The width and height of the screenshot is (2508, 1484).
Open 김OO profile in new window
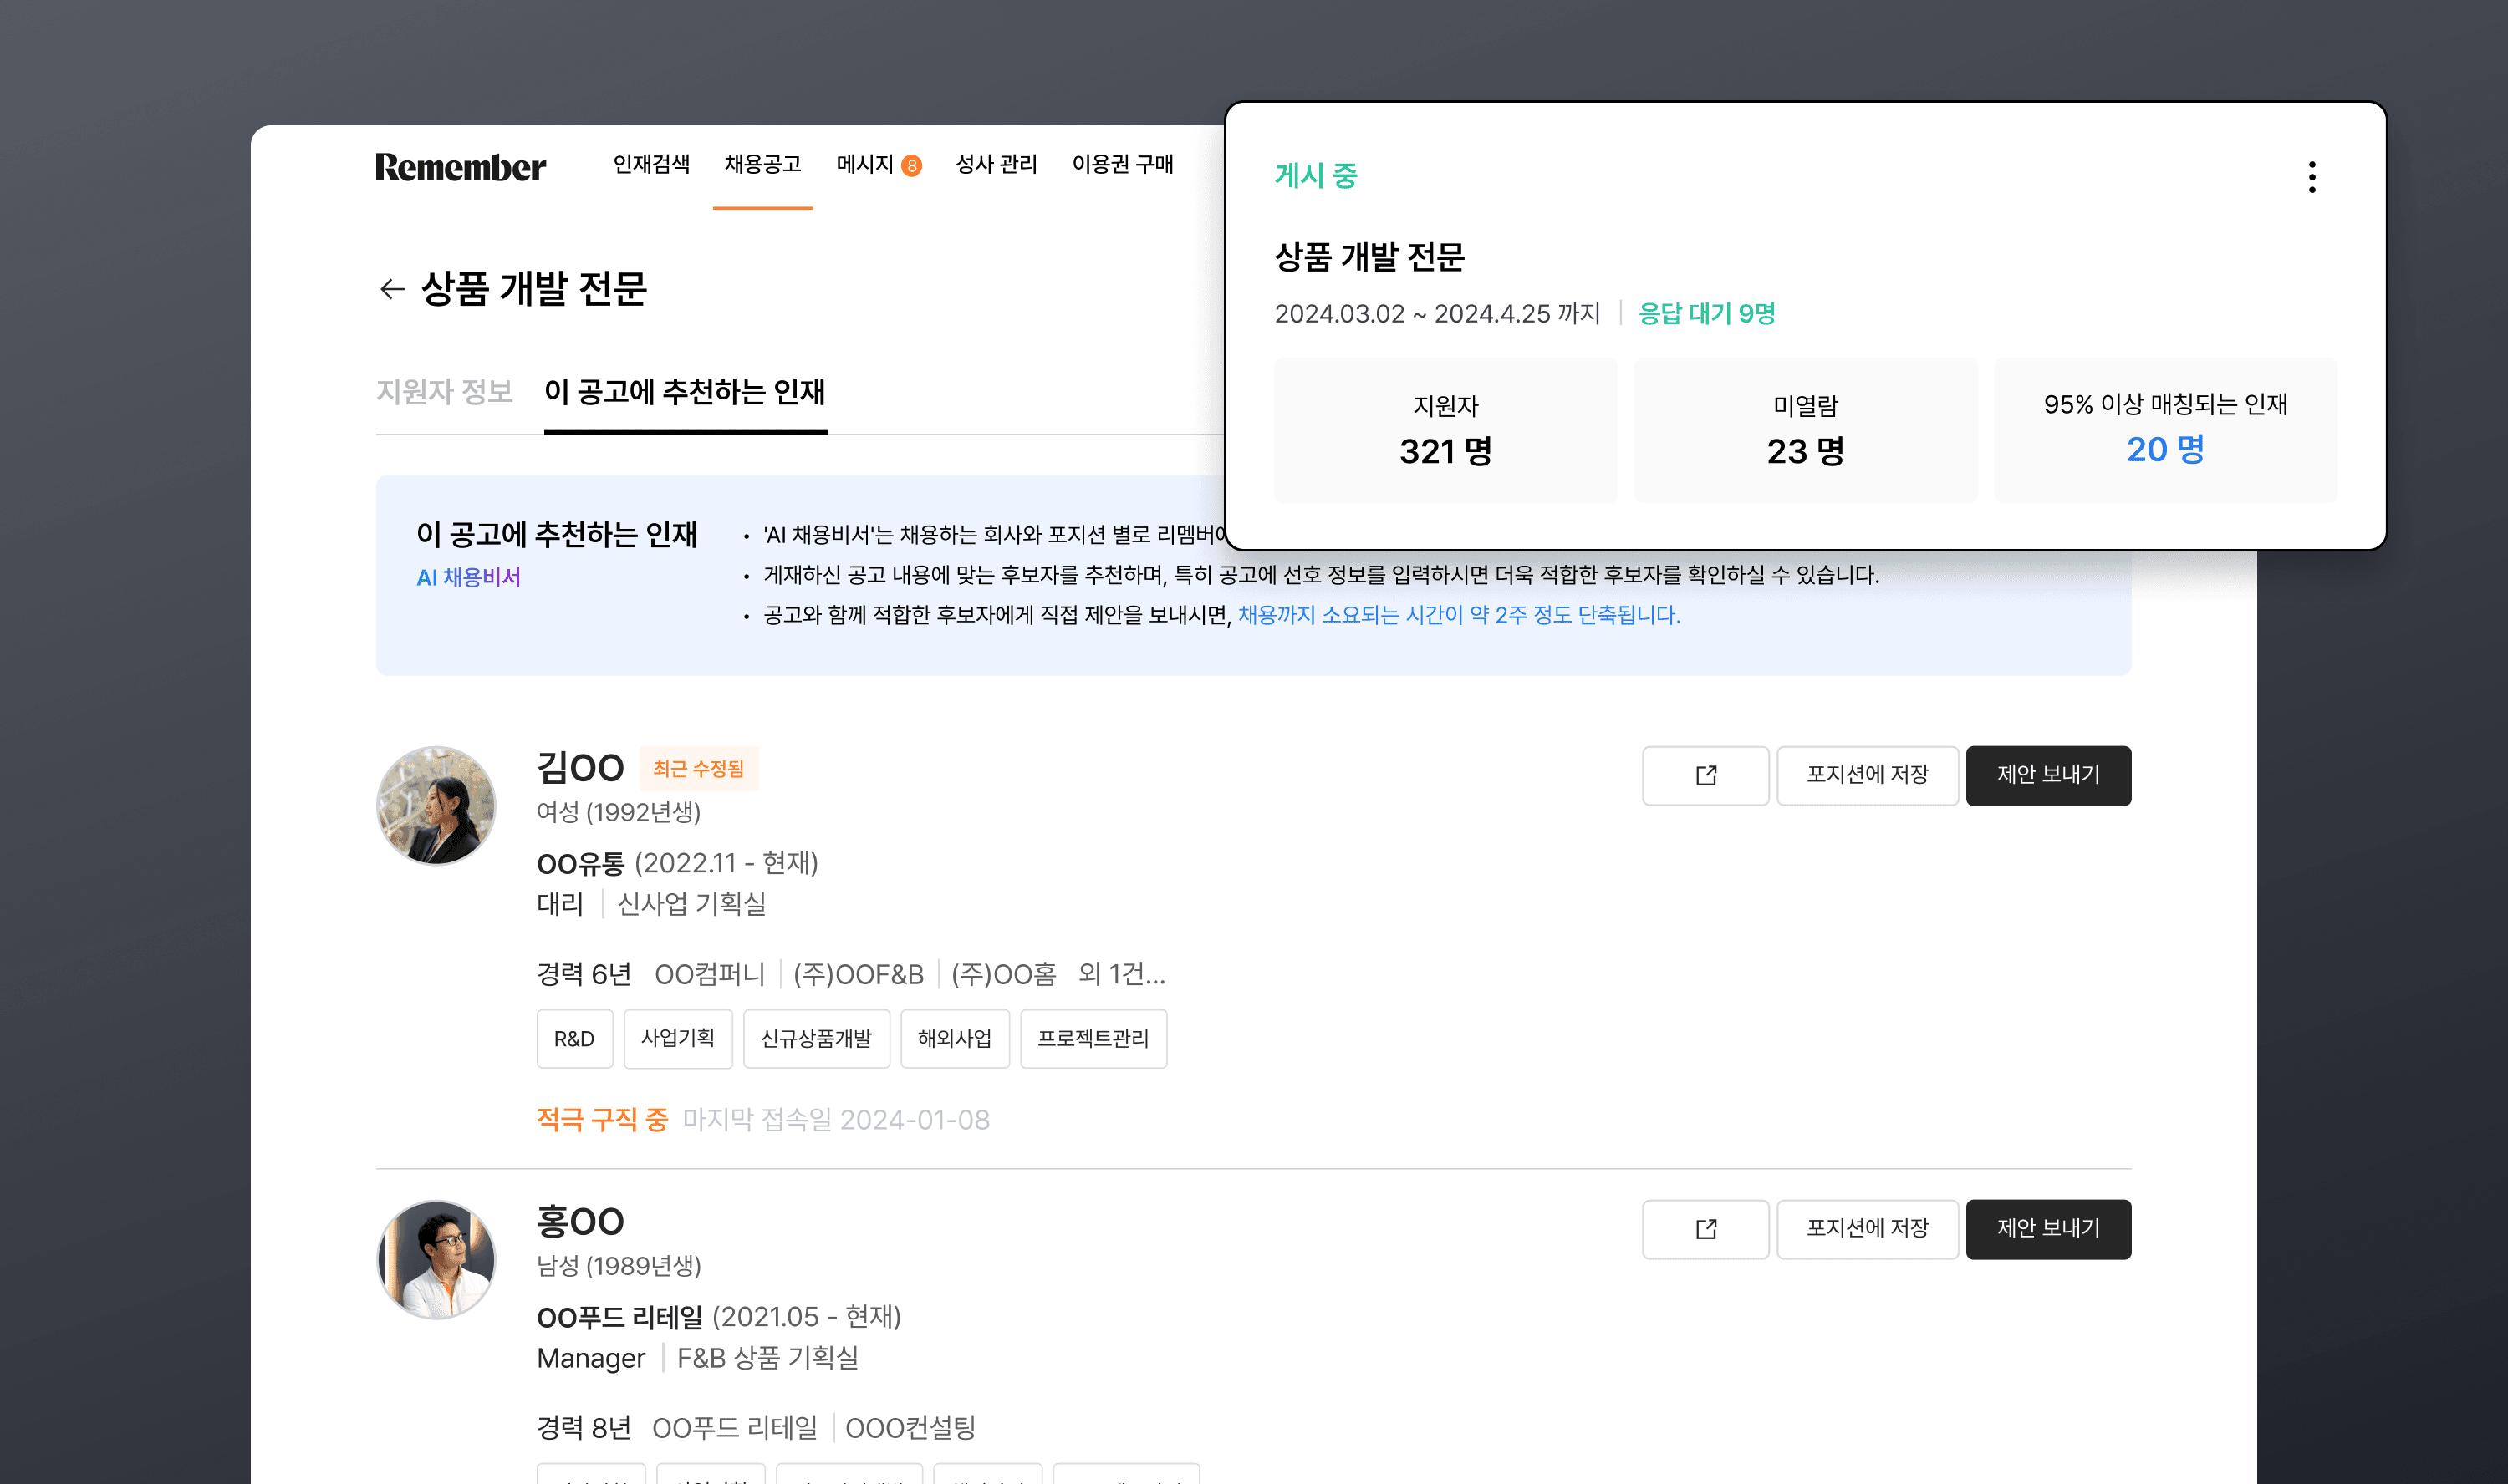1705,775
